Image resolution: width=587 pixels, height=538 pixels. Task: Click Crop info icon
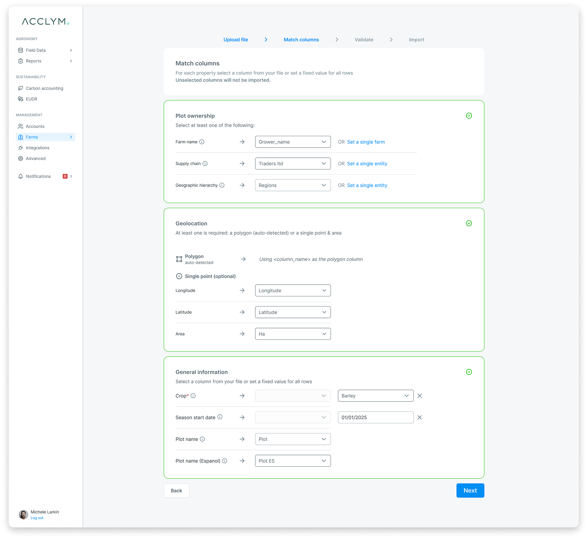(193, 396)
